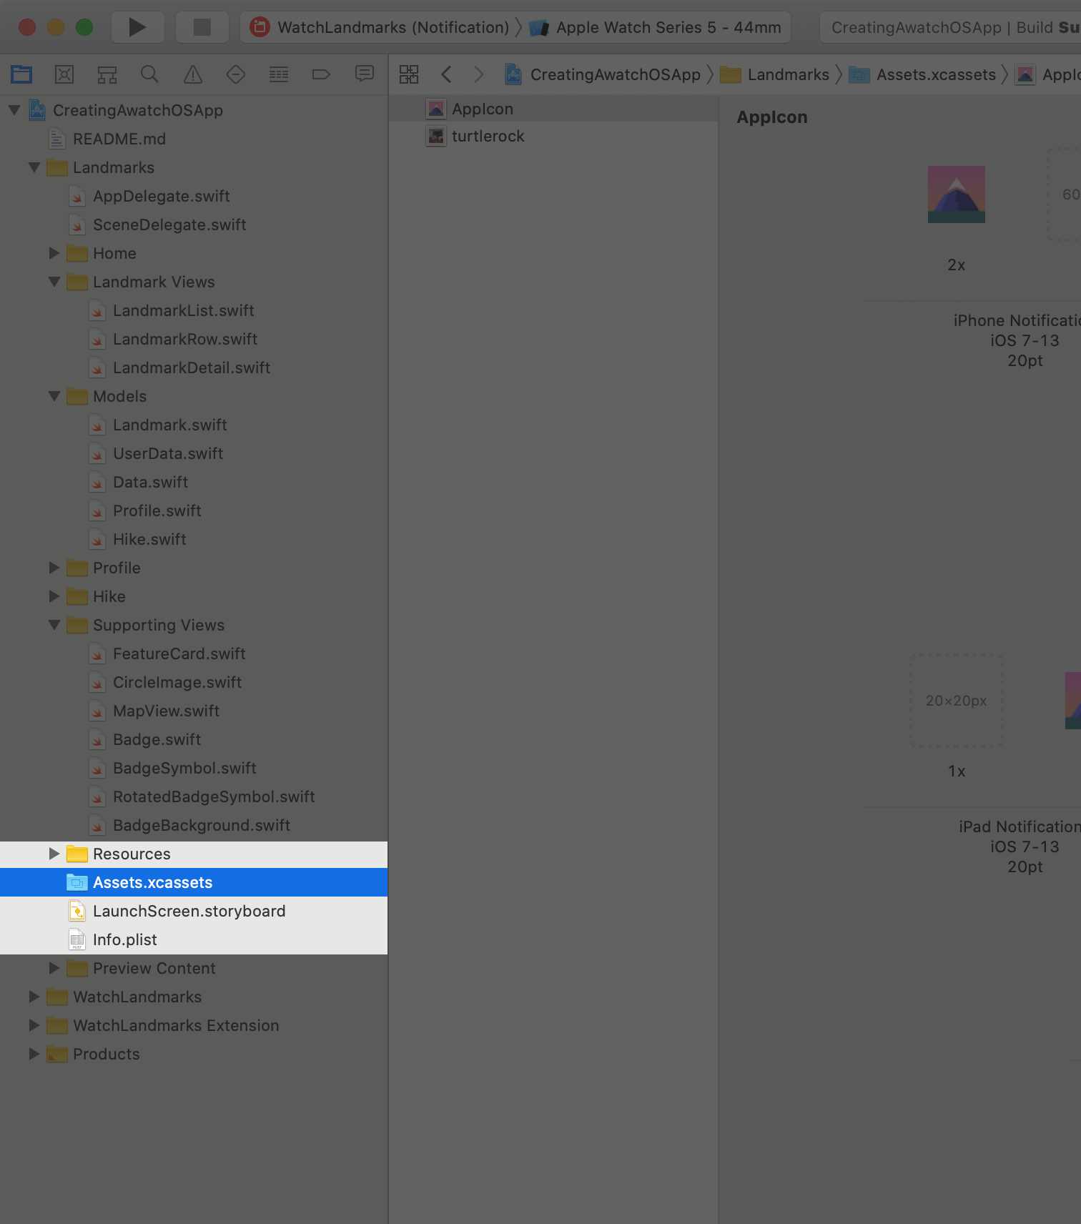Open RotatedBadgeSymbol.swift

tap(194, 796)
